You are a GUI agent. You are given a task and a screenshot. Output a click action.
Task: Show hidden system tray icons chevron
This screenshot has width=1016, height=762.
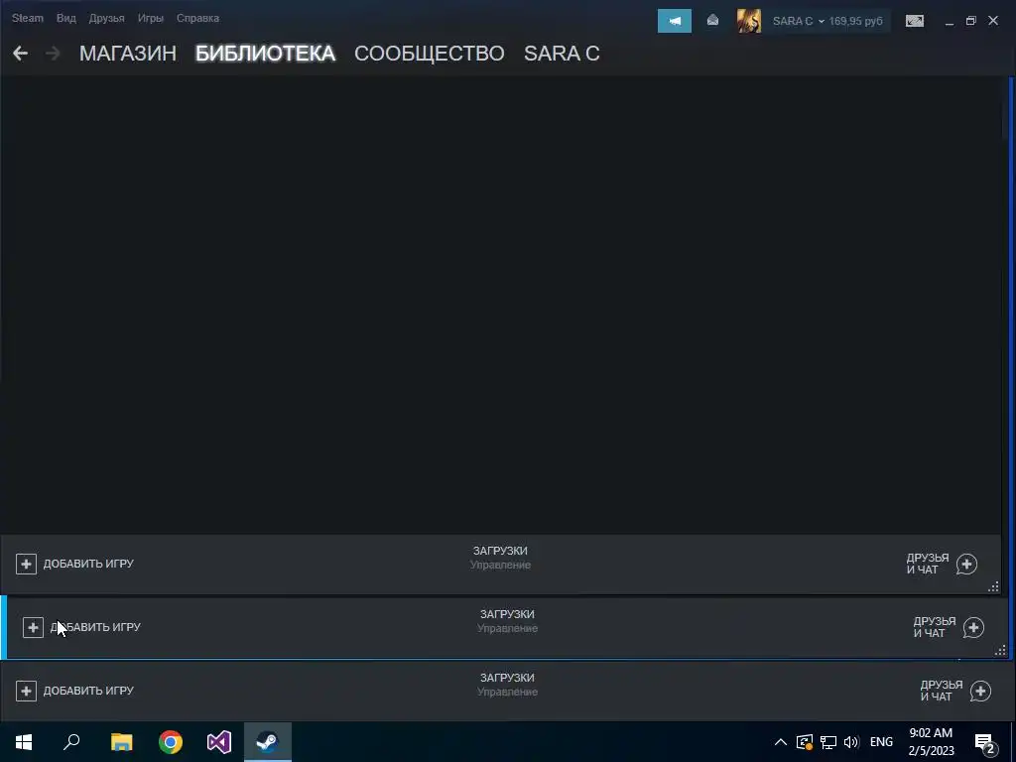coord(781,742)
